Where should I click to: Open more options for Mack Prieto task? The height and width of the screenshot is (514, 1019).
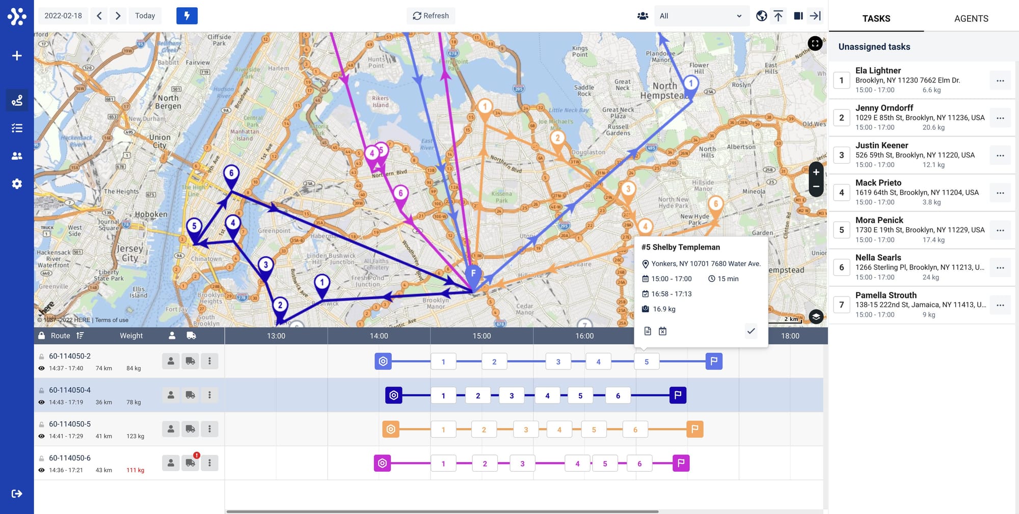coord(1000,193)
